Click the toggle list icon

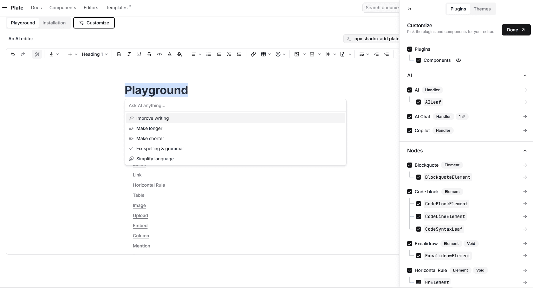tap(239, 54)
